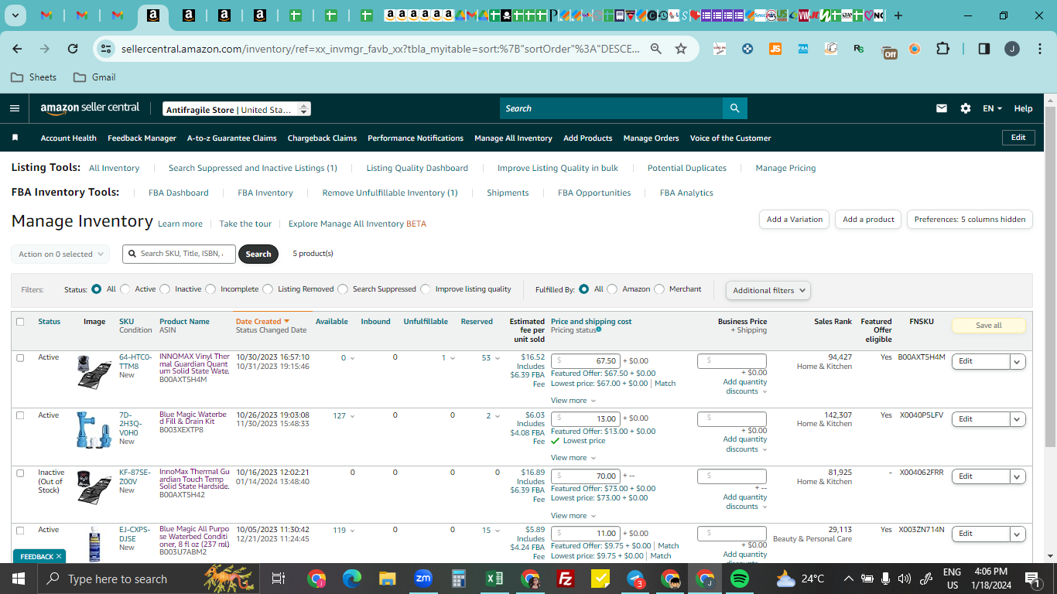Click the zoom magnifier in the address bar
The height and width of the screenshot is (594, 1057).
pos(655,49)
